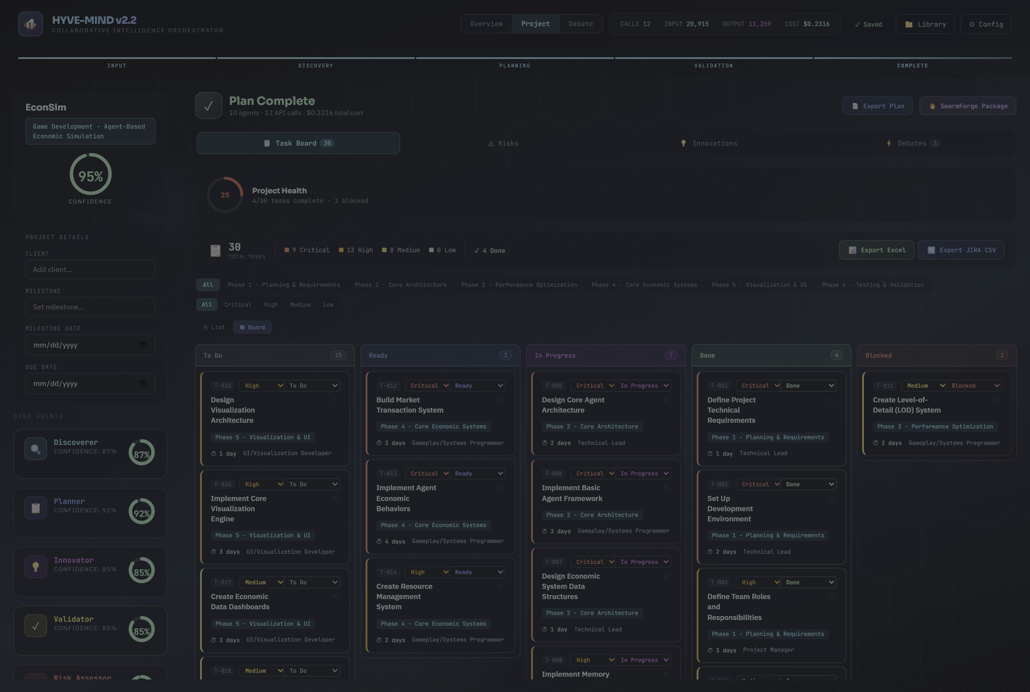Image resolution: width=1030 pixels, height=692 pixels.
Task: Click the HYVE-MIND bee logo icon
Action: (x=30, y=24)
